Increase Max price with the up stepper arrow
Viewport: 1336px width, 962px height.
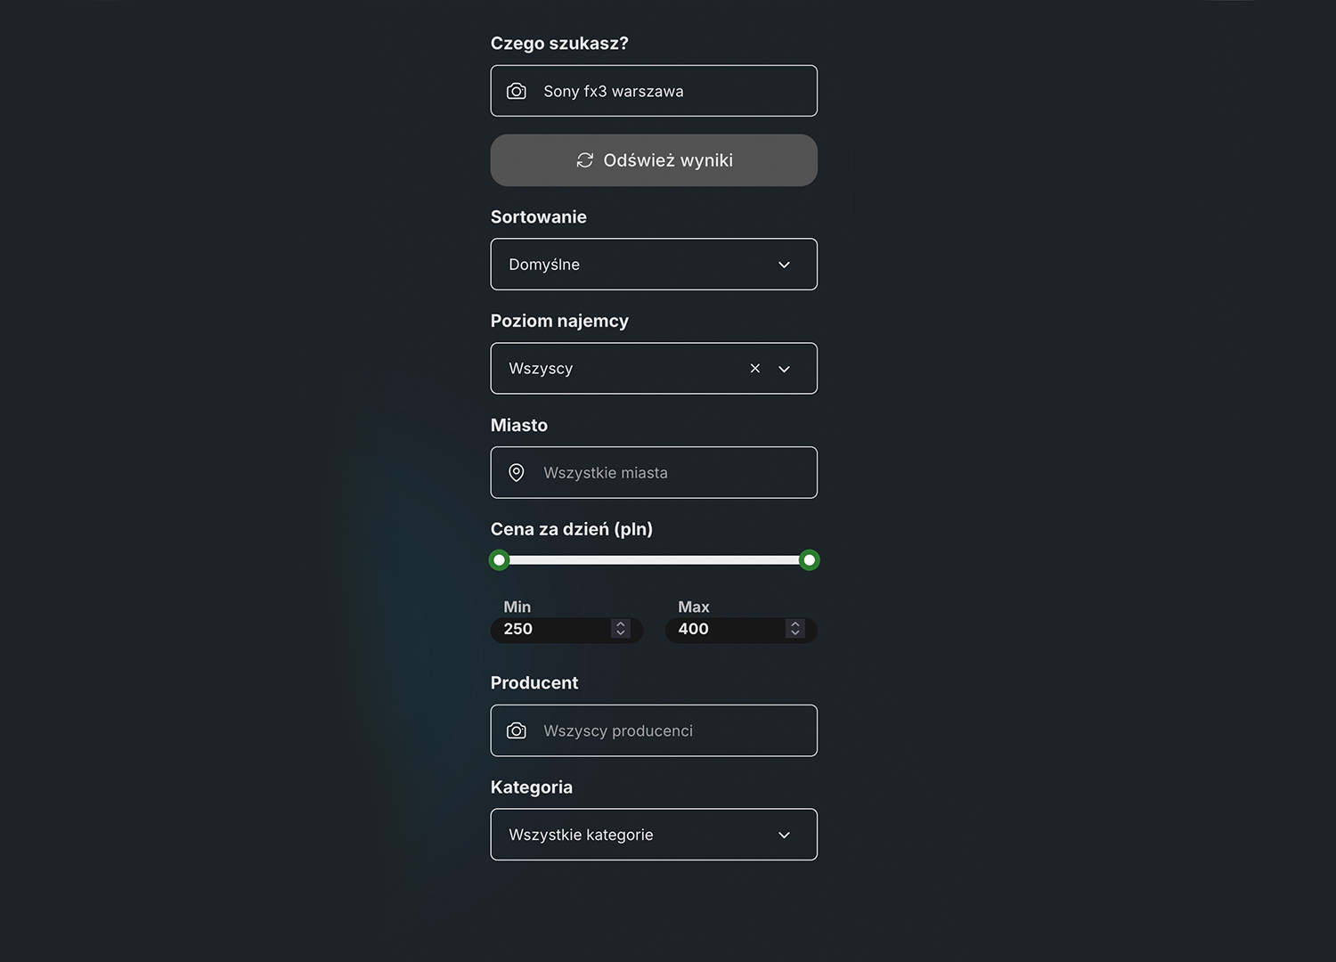click(795, 624)
